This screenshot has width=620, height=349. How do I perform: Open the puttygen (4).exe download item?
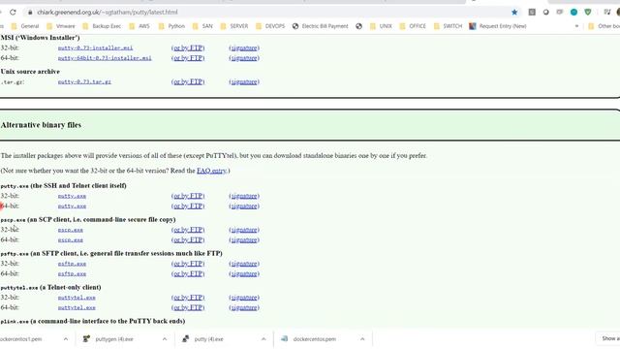[114, 339]
